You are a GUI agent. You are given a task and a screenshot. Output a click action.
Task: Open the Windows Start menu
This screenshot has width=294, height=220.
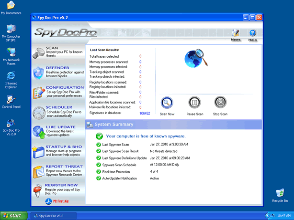[x=13, y=216]
